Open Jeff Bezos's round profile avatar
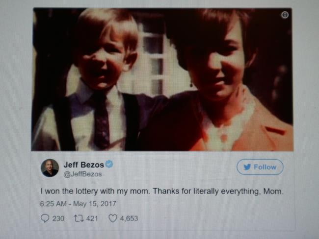This screenshot has width=319, height=239. click(x=50, y=168)
